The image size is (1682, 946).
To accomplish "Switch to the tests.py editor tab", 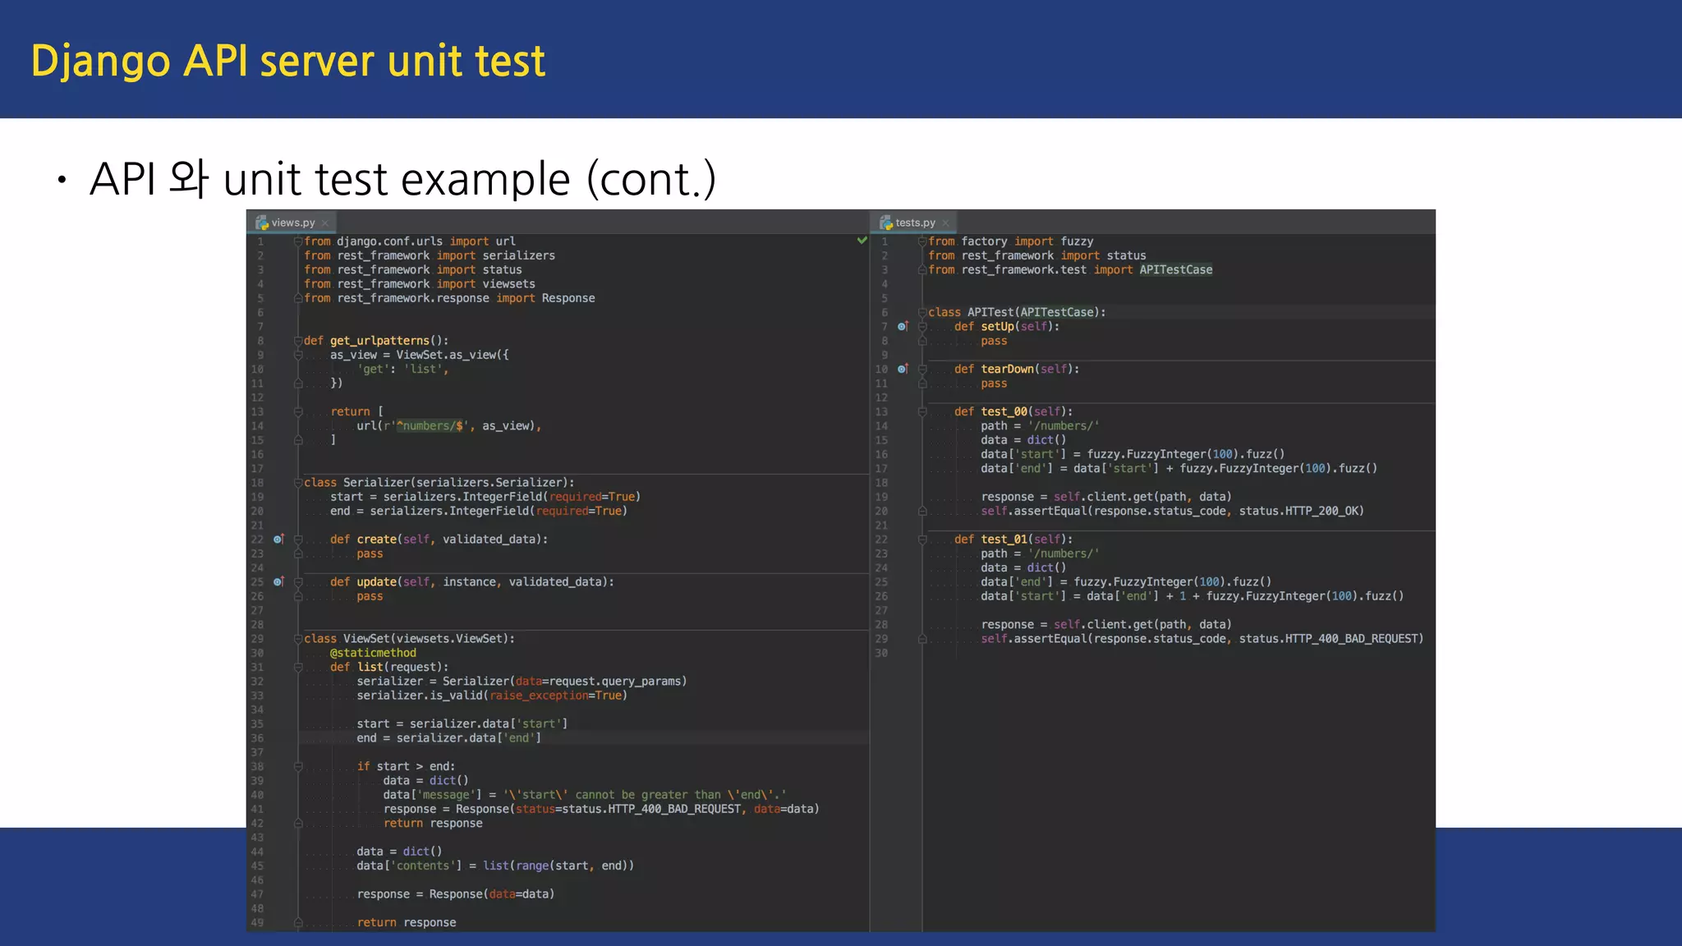I will click(x=914, y=223).
